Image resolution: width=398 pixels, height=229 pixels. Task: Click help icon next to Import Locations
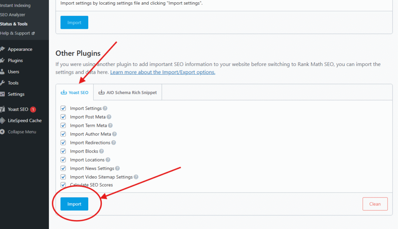click(108, 160)
